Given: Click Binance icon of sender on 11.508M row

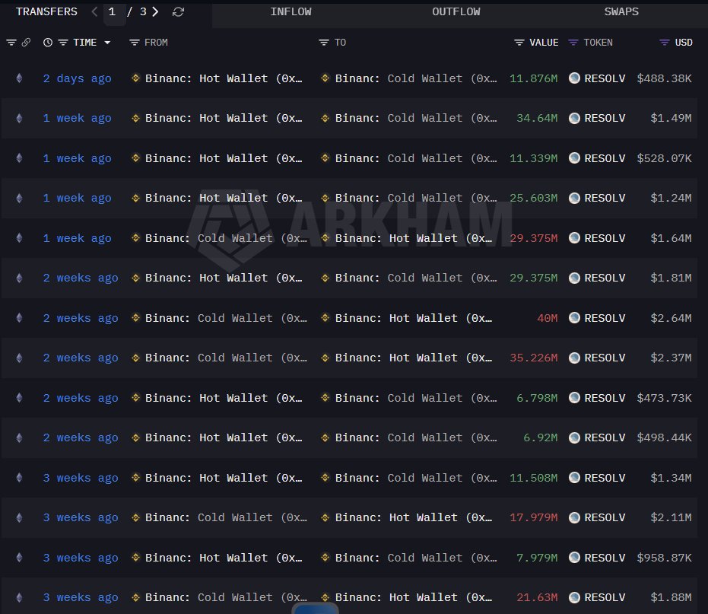Looking at the screenshot, I should [x=135, y=478].
